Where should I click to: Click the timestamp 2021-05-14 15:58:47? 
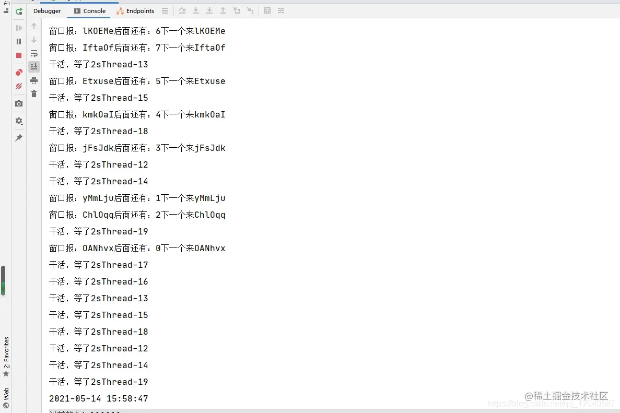pyautogui.click(x=98, y=398)
